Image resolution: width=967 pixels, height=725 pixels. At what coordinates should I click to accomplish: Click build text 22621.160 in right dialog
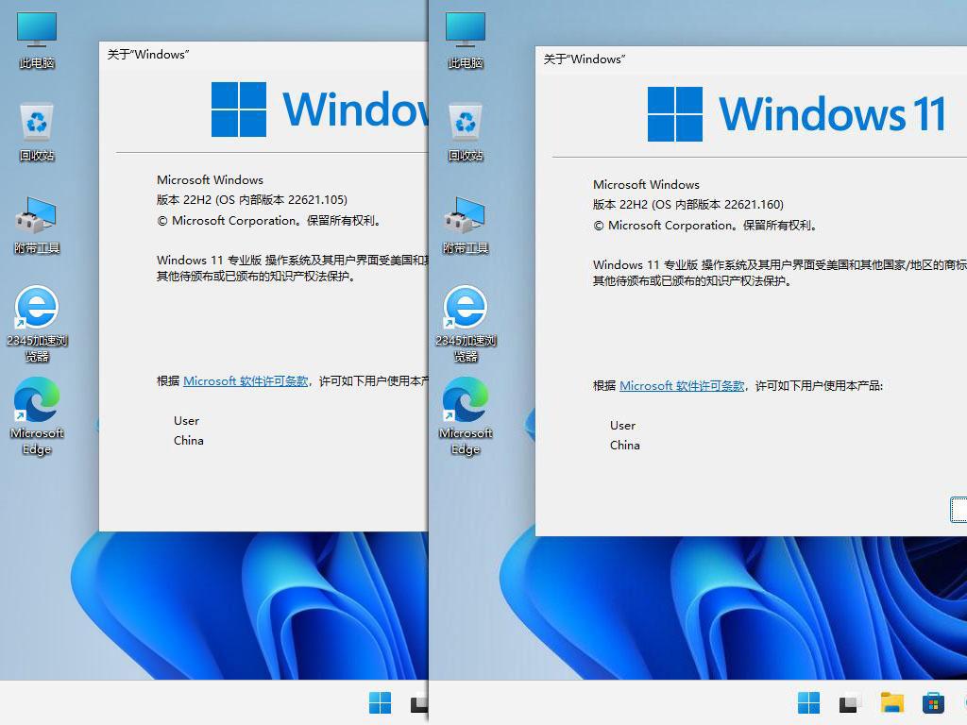pos(753,205)
